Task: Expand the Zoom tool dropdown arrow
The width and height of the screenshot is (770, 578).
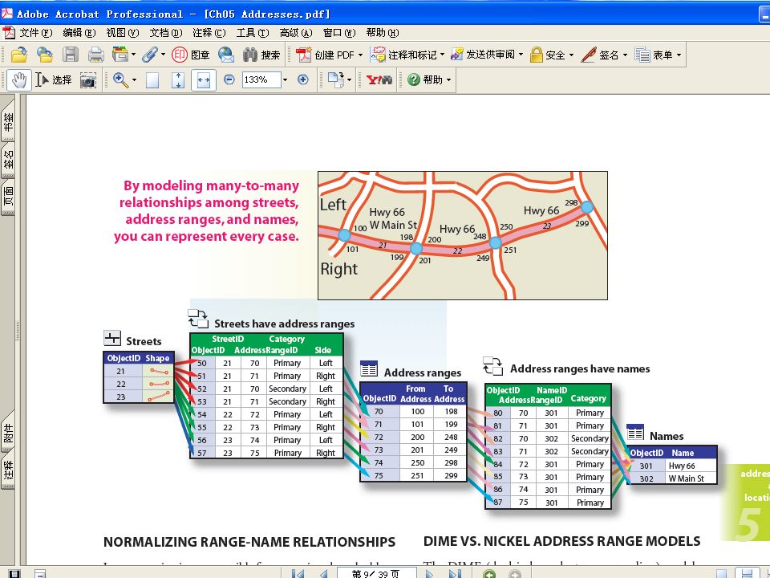Action: click(x=134, y=79)
